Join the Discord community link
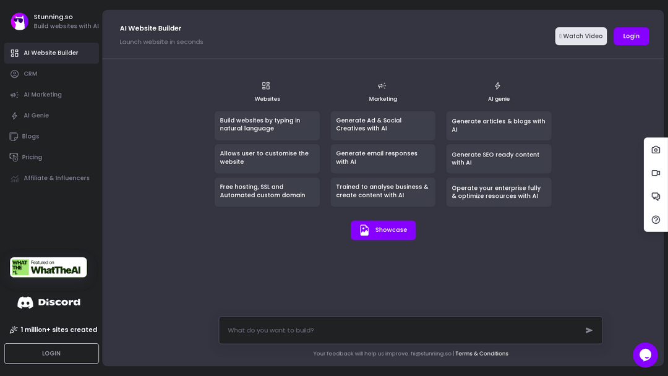The height and width of the screenshot is (376, 668). pyautogui.click(x=49, y=302)
